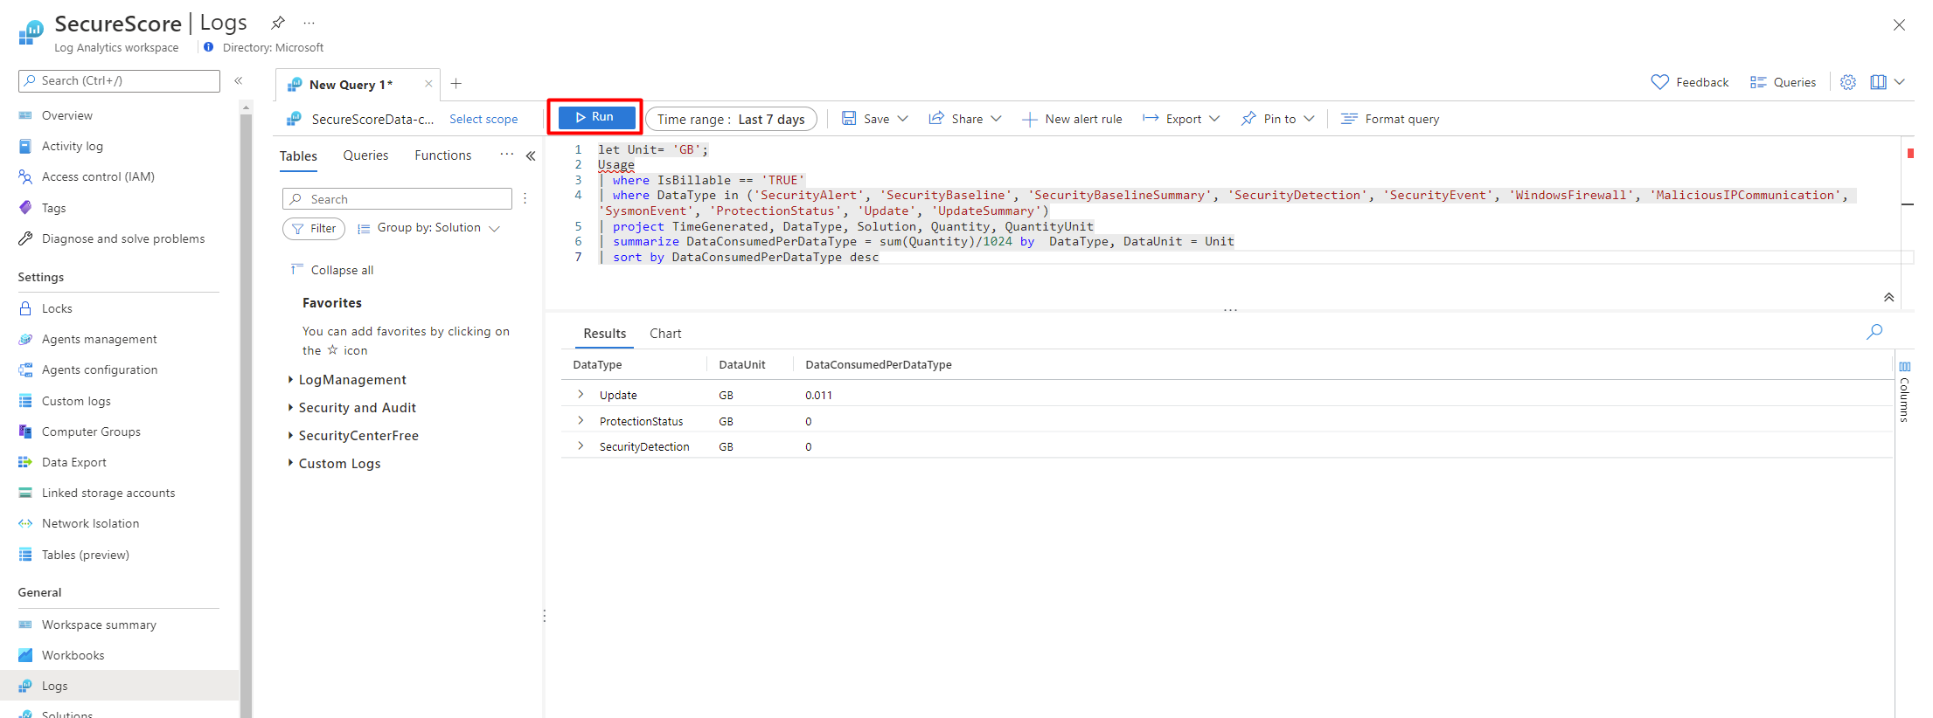Switch to the Chart tab
This screenshot has height=718, width=1933.
[665, 334]
